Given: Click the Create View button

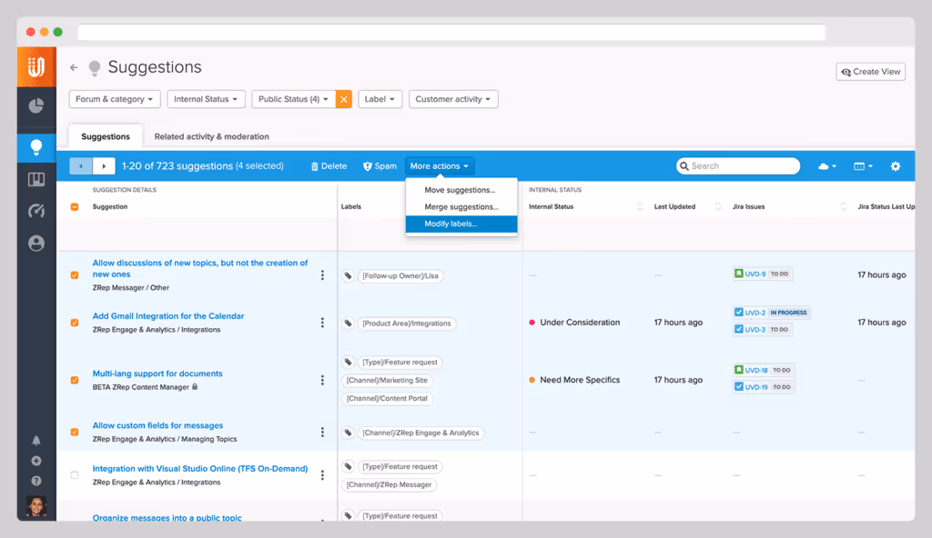Looking at the screenshot, I should (870, 72).
